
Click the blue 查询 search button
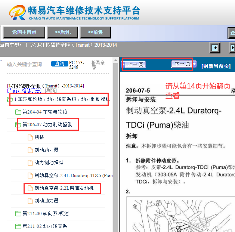[x=60, y=64]
